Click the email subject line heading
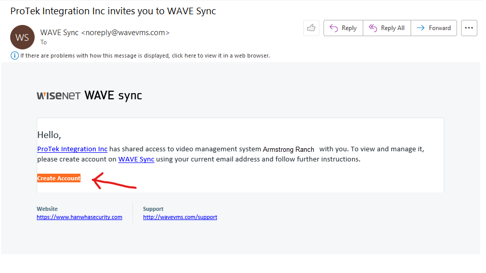The image size is (486, 273). (x=113, y=11)
